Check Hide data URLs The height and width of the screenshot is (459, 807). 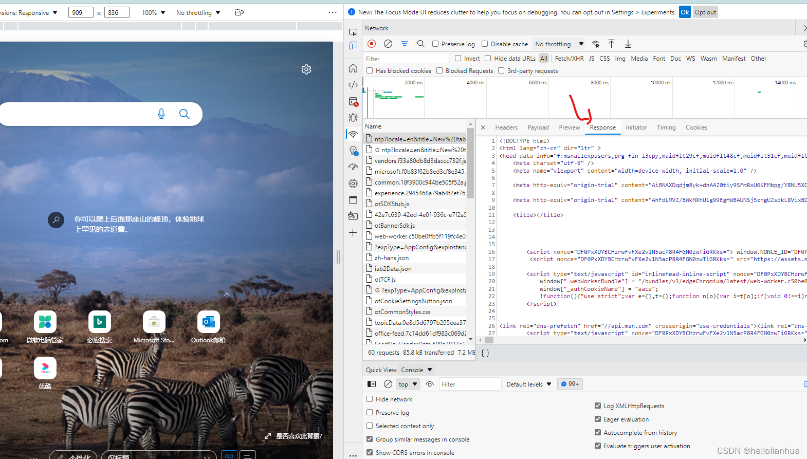[x=488, y=58]
